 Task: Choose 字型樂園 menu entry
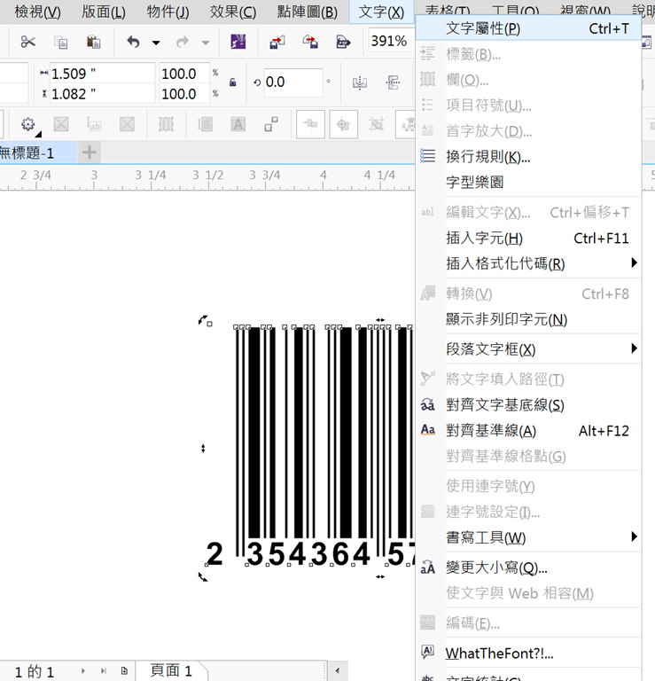(x=528, y=182)
